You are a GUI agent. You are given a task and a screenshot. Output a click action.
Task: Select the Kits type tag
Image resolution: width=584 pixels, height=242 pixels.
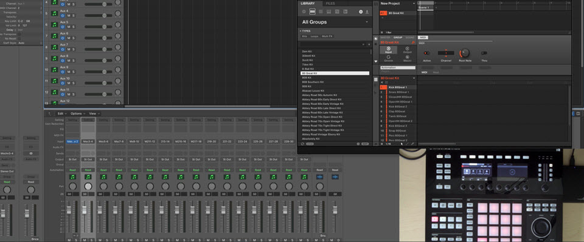click(x=305, y=36)
